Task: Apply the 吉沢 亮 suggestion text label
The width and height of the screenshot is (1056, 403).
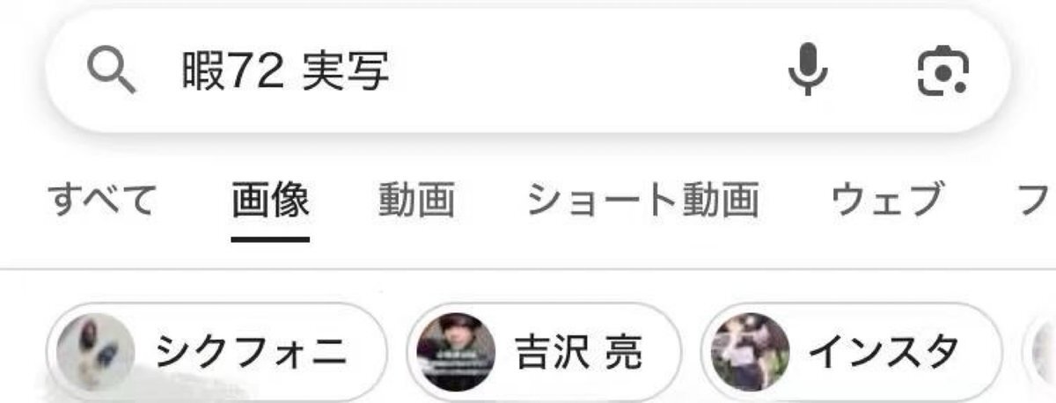Action: (x=579, y=353)
